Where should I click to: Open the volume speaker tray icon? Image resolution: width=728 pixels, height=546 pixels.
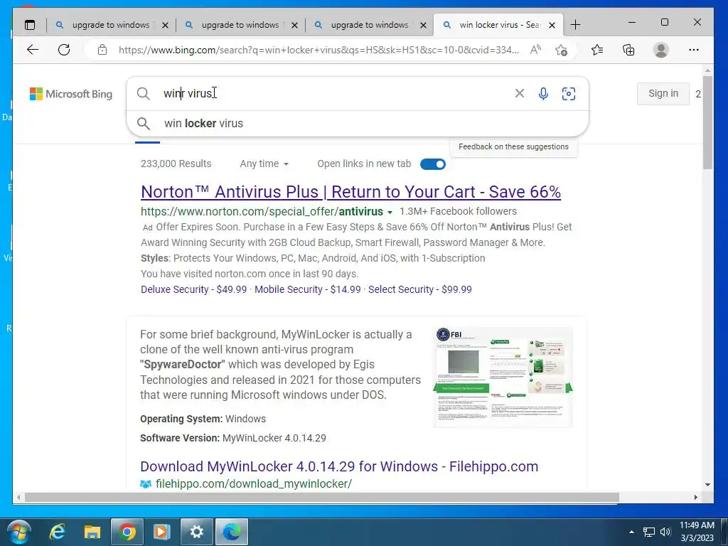click(x=665, y=532)
